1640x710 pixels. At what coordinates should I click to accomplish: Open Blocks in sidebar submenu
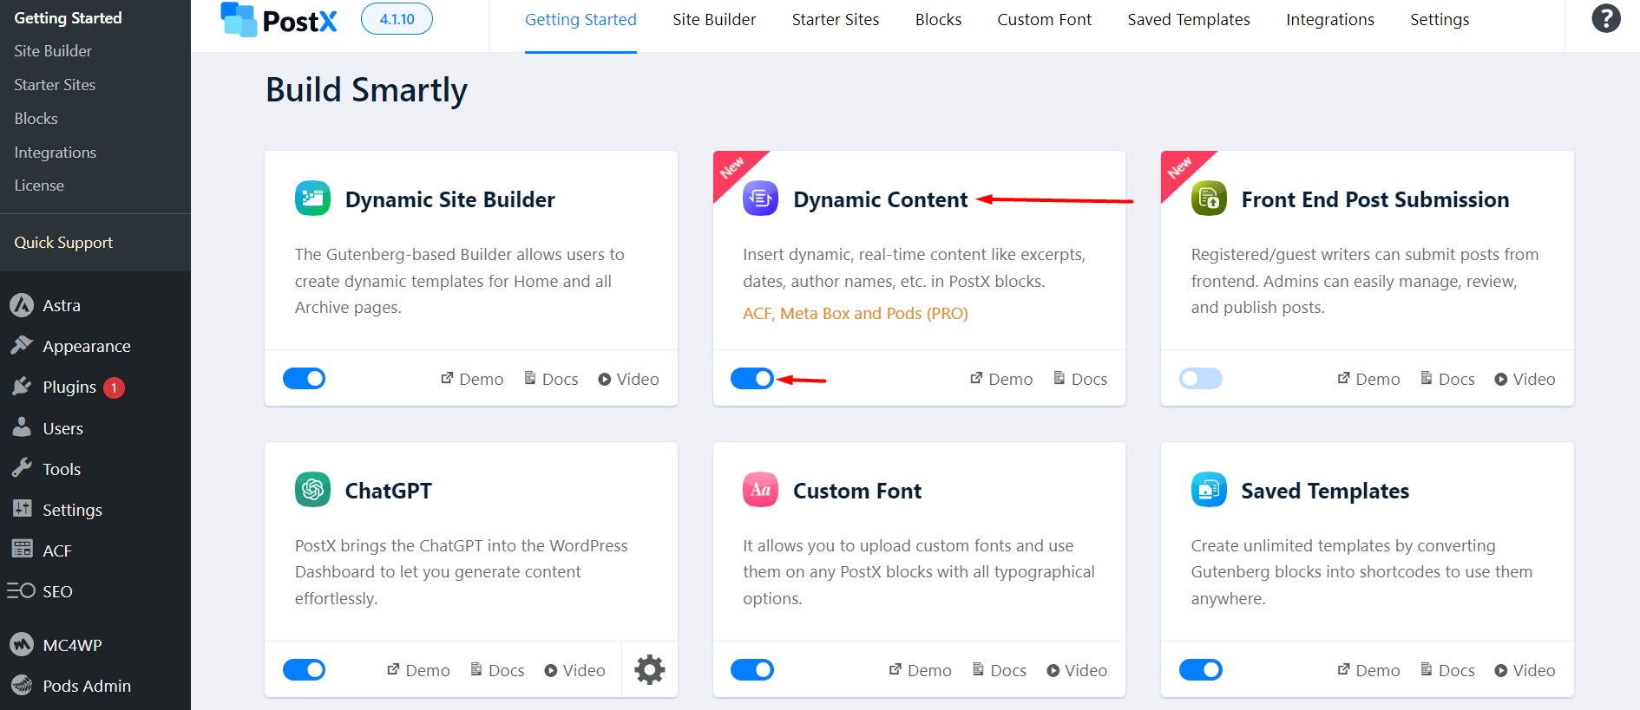point(36,119)
